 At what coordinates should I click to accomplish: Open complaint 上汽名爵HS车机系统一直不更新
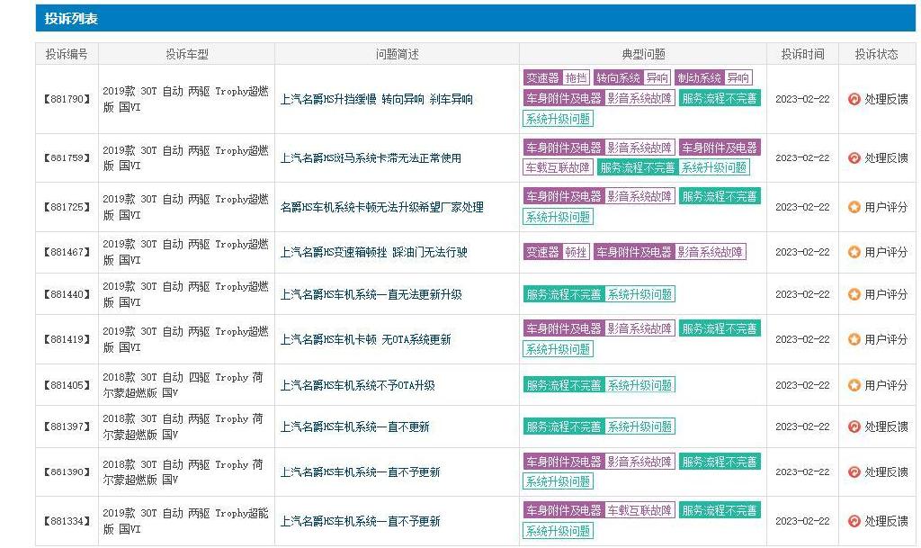[x=354, y=427]
